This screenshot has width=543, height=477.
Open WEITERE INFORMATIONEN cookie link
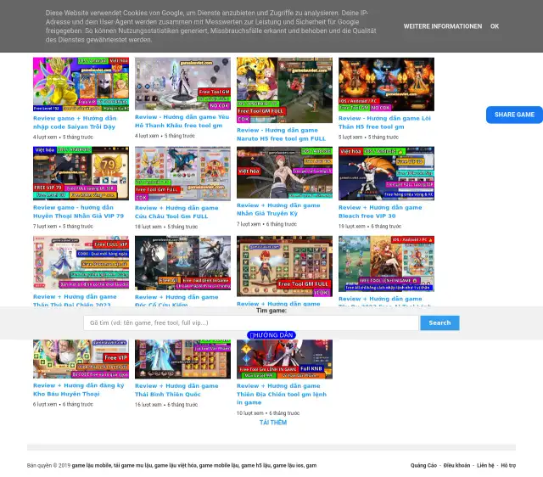pos(442,26)
